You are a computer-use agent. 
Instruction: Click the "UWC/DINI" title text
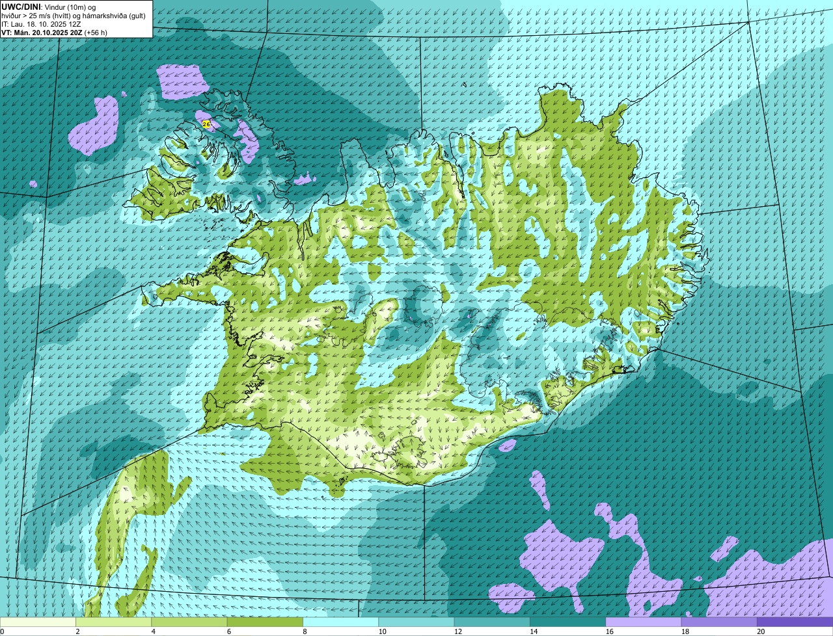click(x=21, y=7)
